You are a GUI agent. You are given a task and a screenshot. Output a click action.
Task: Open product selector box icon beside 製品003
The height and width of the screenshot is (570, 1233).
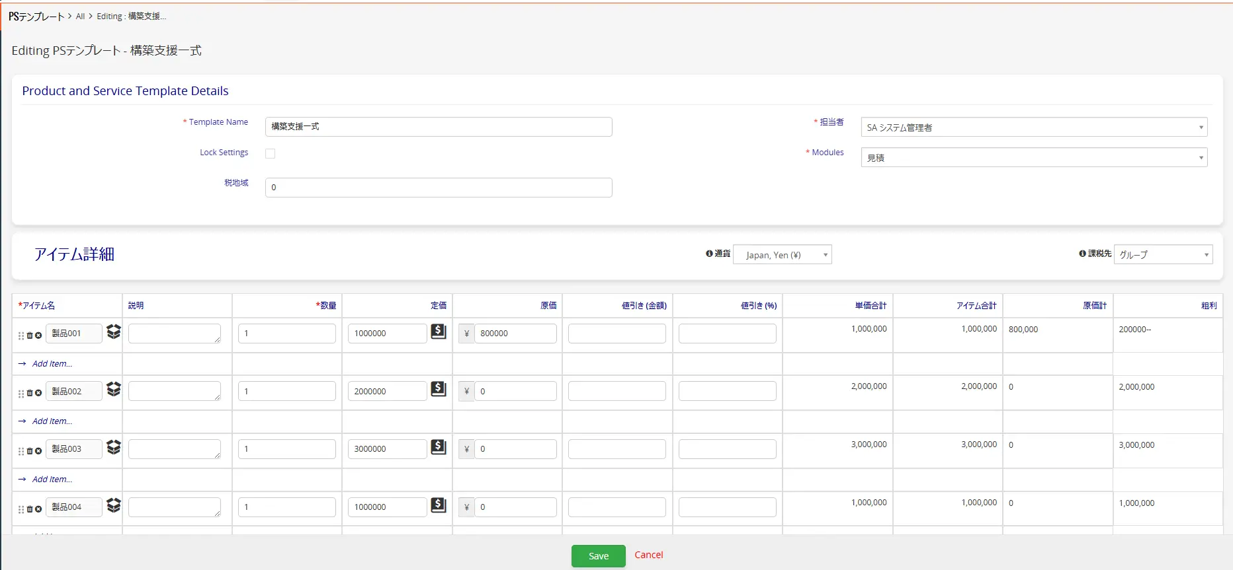pyautogui.click(x=114, y=447)
